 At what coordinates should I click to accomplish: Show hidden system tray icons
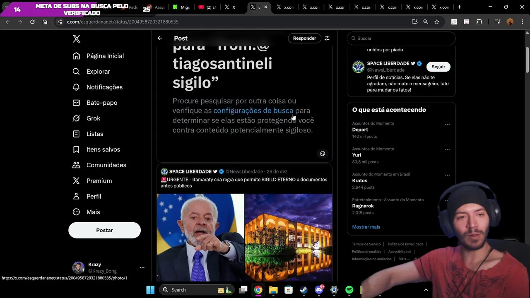pos(426,290)
